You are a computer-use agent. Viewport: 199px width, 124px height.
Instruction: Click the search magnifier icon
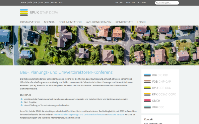click(x=157, y=3)
